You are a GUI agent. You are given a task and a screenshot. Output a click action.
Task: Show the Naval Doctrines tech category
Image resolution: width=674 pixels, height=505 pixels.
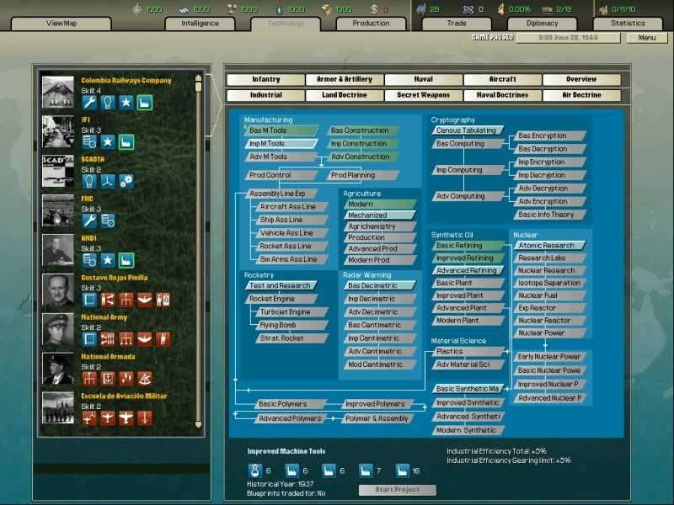502,95
